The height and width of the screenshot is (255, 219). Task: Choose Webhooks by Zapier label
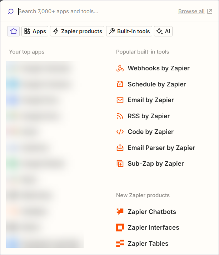click(159, 69)
